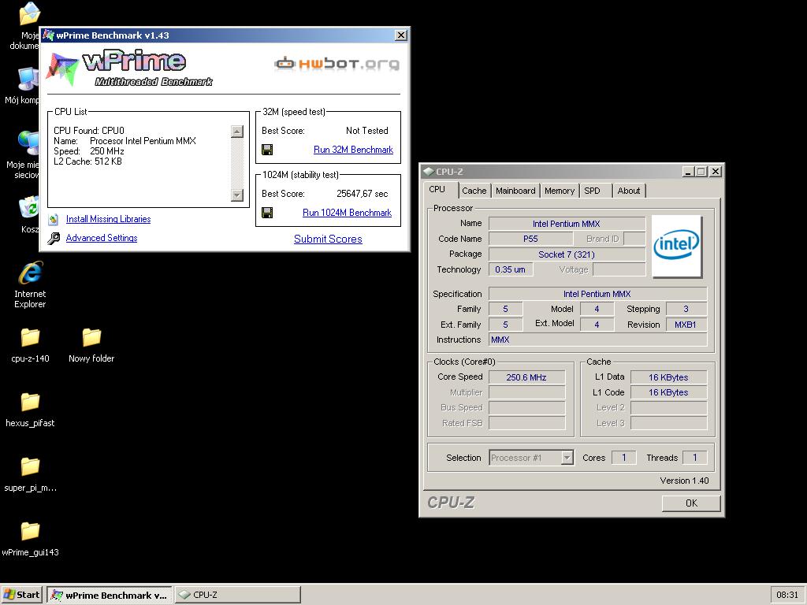
Task: Click the Run 1024M Benchmark link
Action: [347, 213]
